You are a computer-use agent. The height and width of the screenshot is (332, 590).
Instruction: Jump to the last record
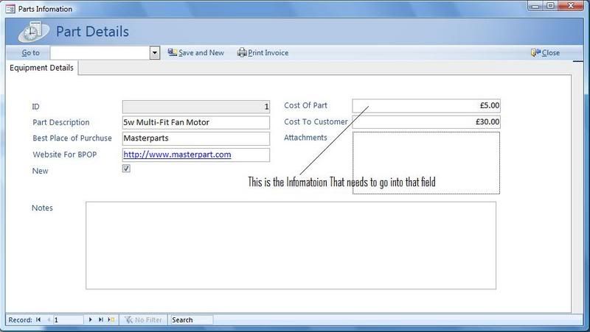pyautogui.click(x=101, y=320)
